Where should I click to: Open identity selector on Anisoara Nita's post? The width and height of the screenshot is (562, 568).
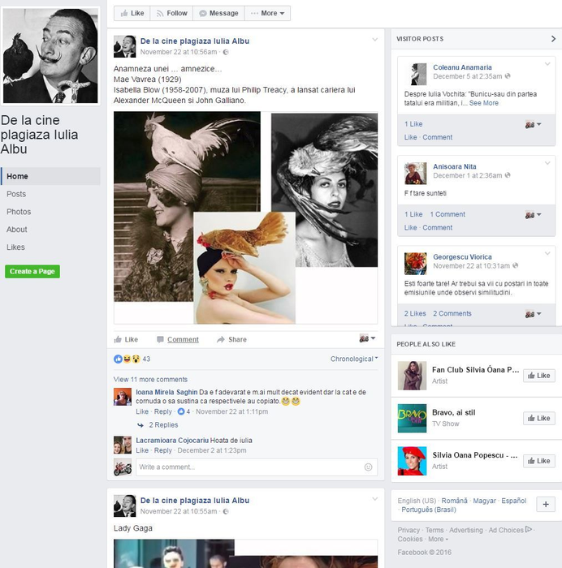click(533, 215)
